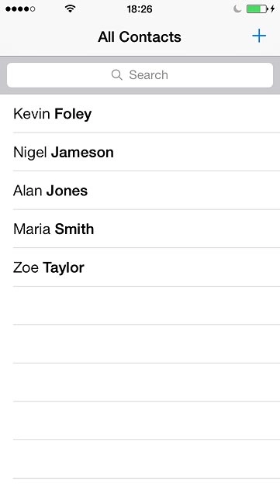Tap the green battery indicator icon
This screenshot has height=496, width=280.
click(x=258, y=9)
